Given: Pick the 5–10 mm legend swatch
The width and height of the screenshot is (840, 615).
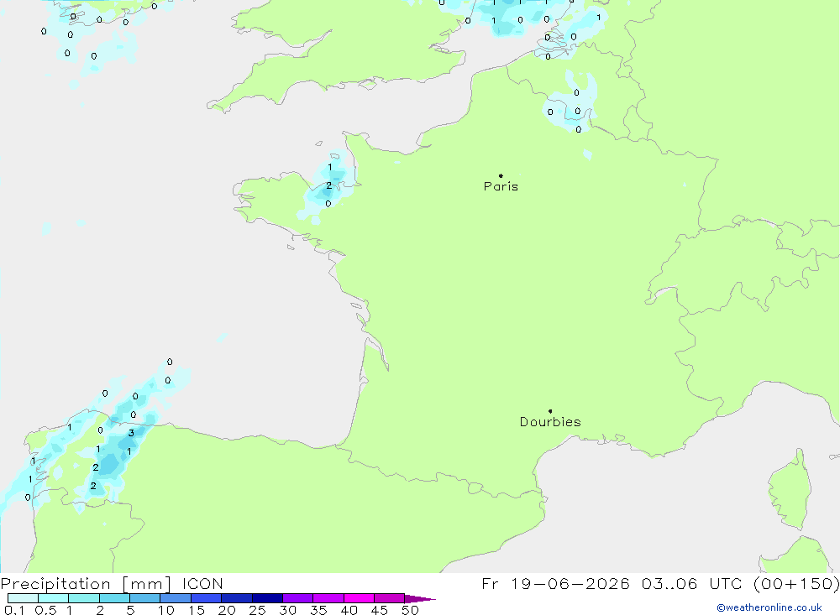Looking at the screenshot, I should 145,598.
